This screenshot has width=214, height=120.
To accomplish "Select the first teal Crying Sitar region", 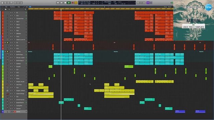I will pos(79,106).
